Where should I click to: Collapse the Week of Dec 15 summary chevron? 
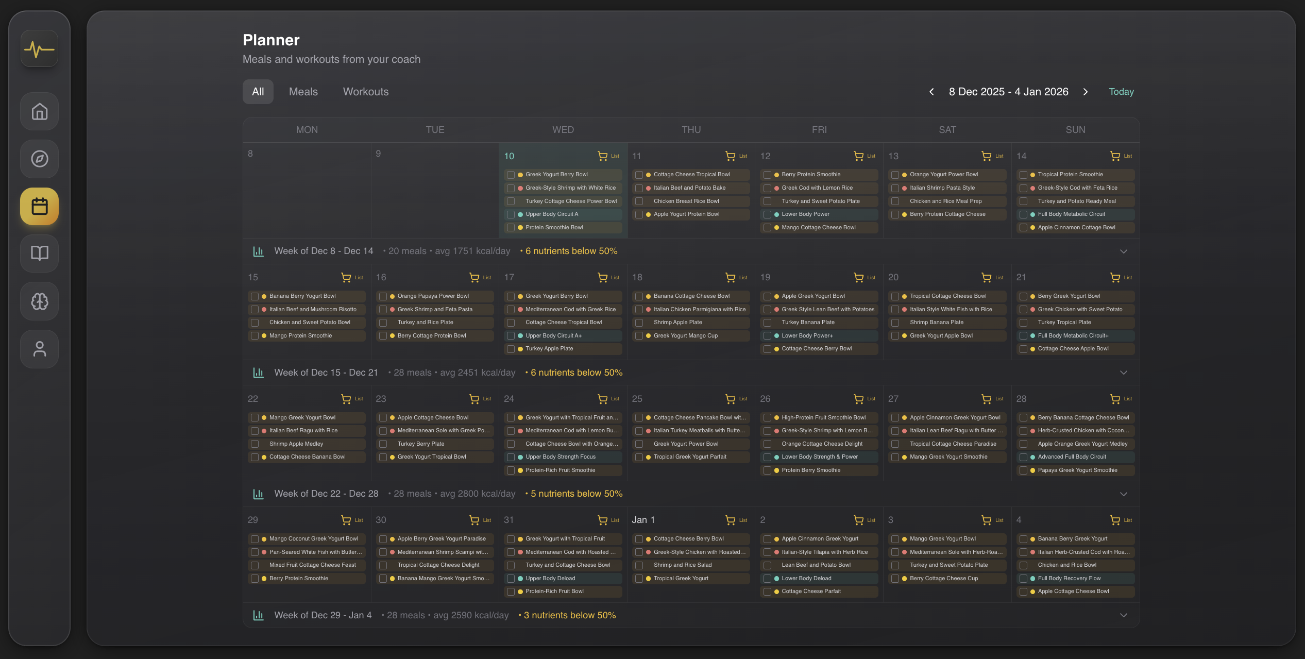[x=1124, y=373]
